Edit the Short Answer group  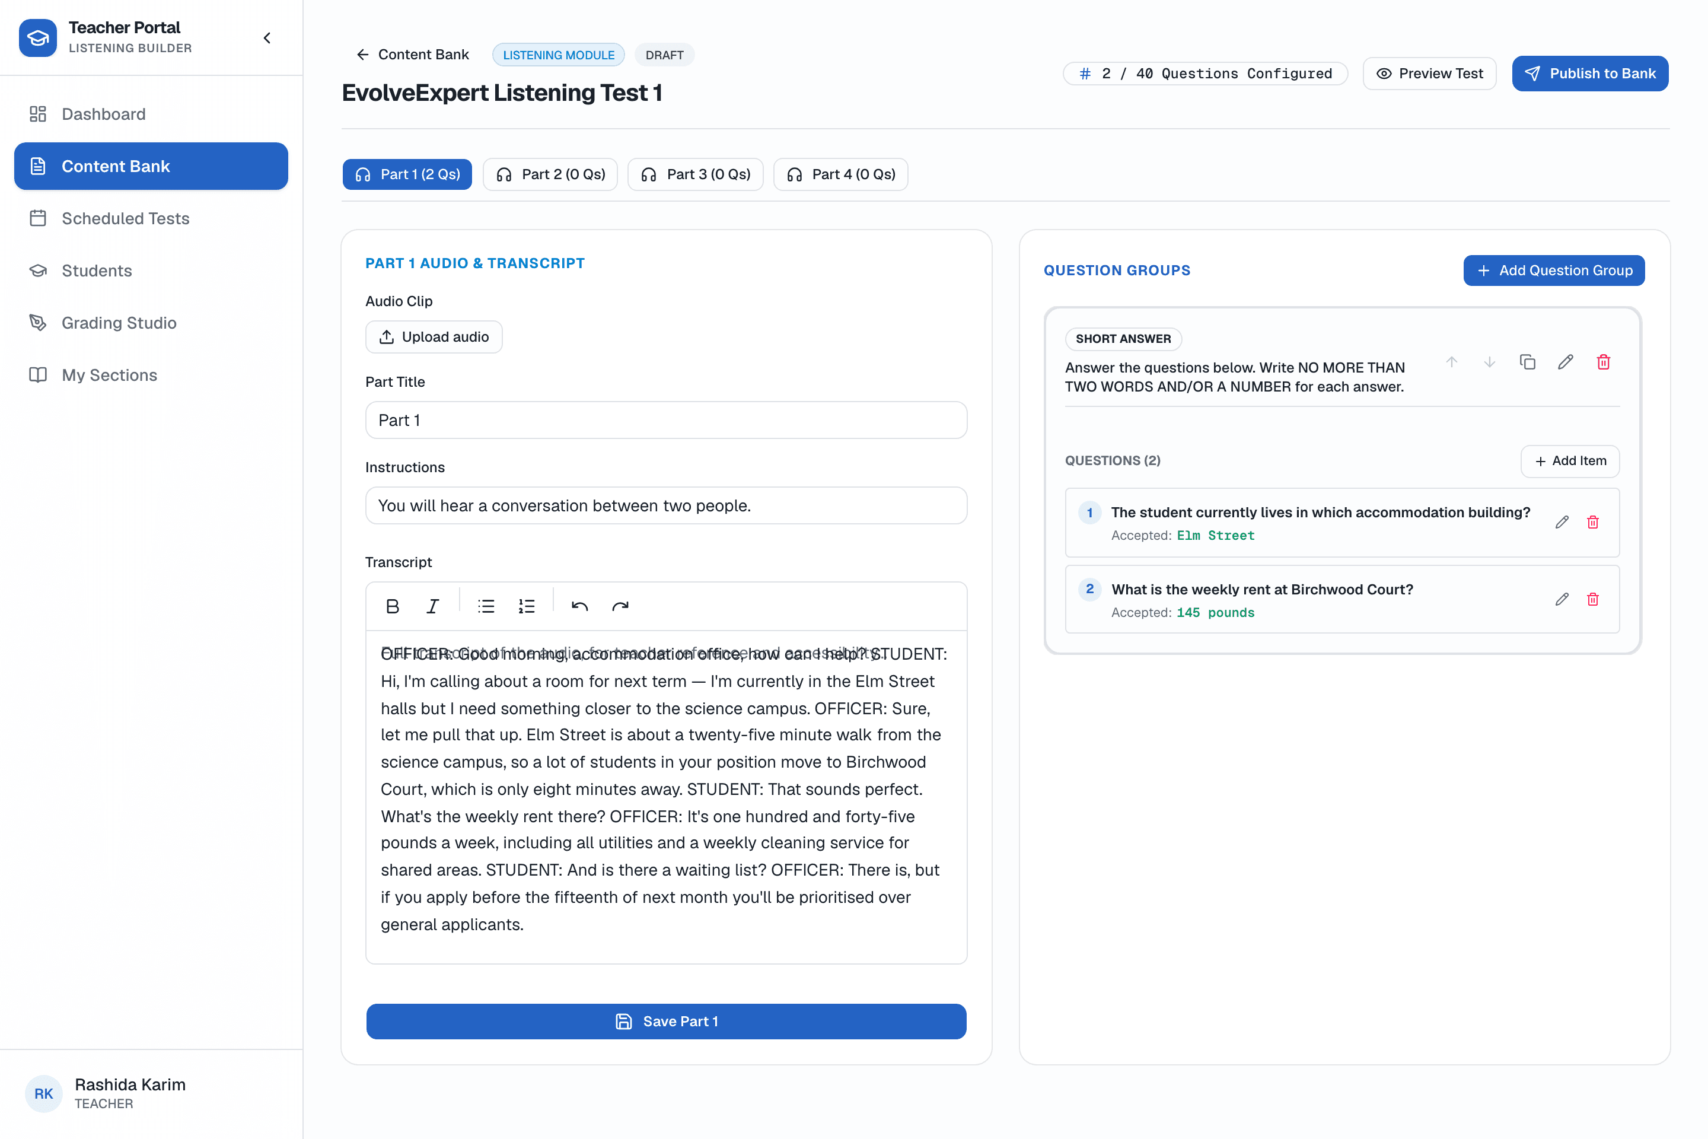pyautogui.click(x=1566, y=362)
